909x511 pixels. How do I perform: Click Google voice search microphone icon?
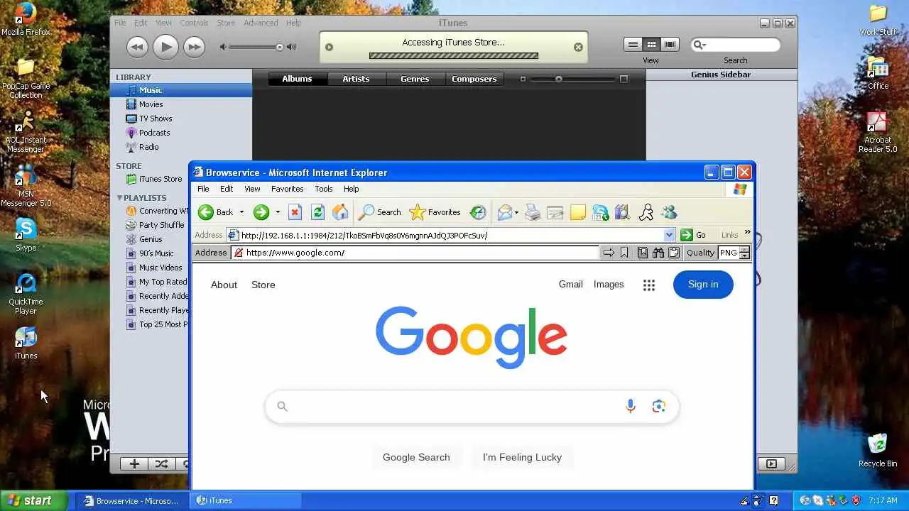(x=631, y=406)
